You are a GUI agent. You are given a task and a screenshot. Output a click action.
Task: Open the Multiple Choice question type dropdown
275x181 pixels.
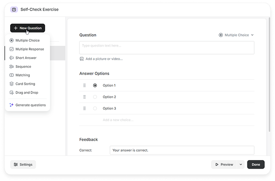[236, 35]
